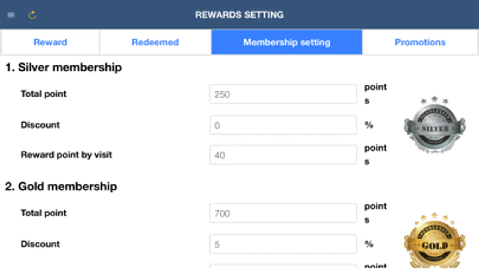
Task: Click the Silver section's Discount label
Action: tap(40, 125)
